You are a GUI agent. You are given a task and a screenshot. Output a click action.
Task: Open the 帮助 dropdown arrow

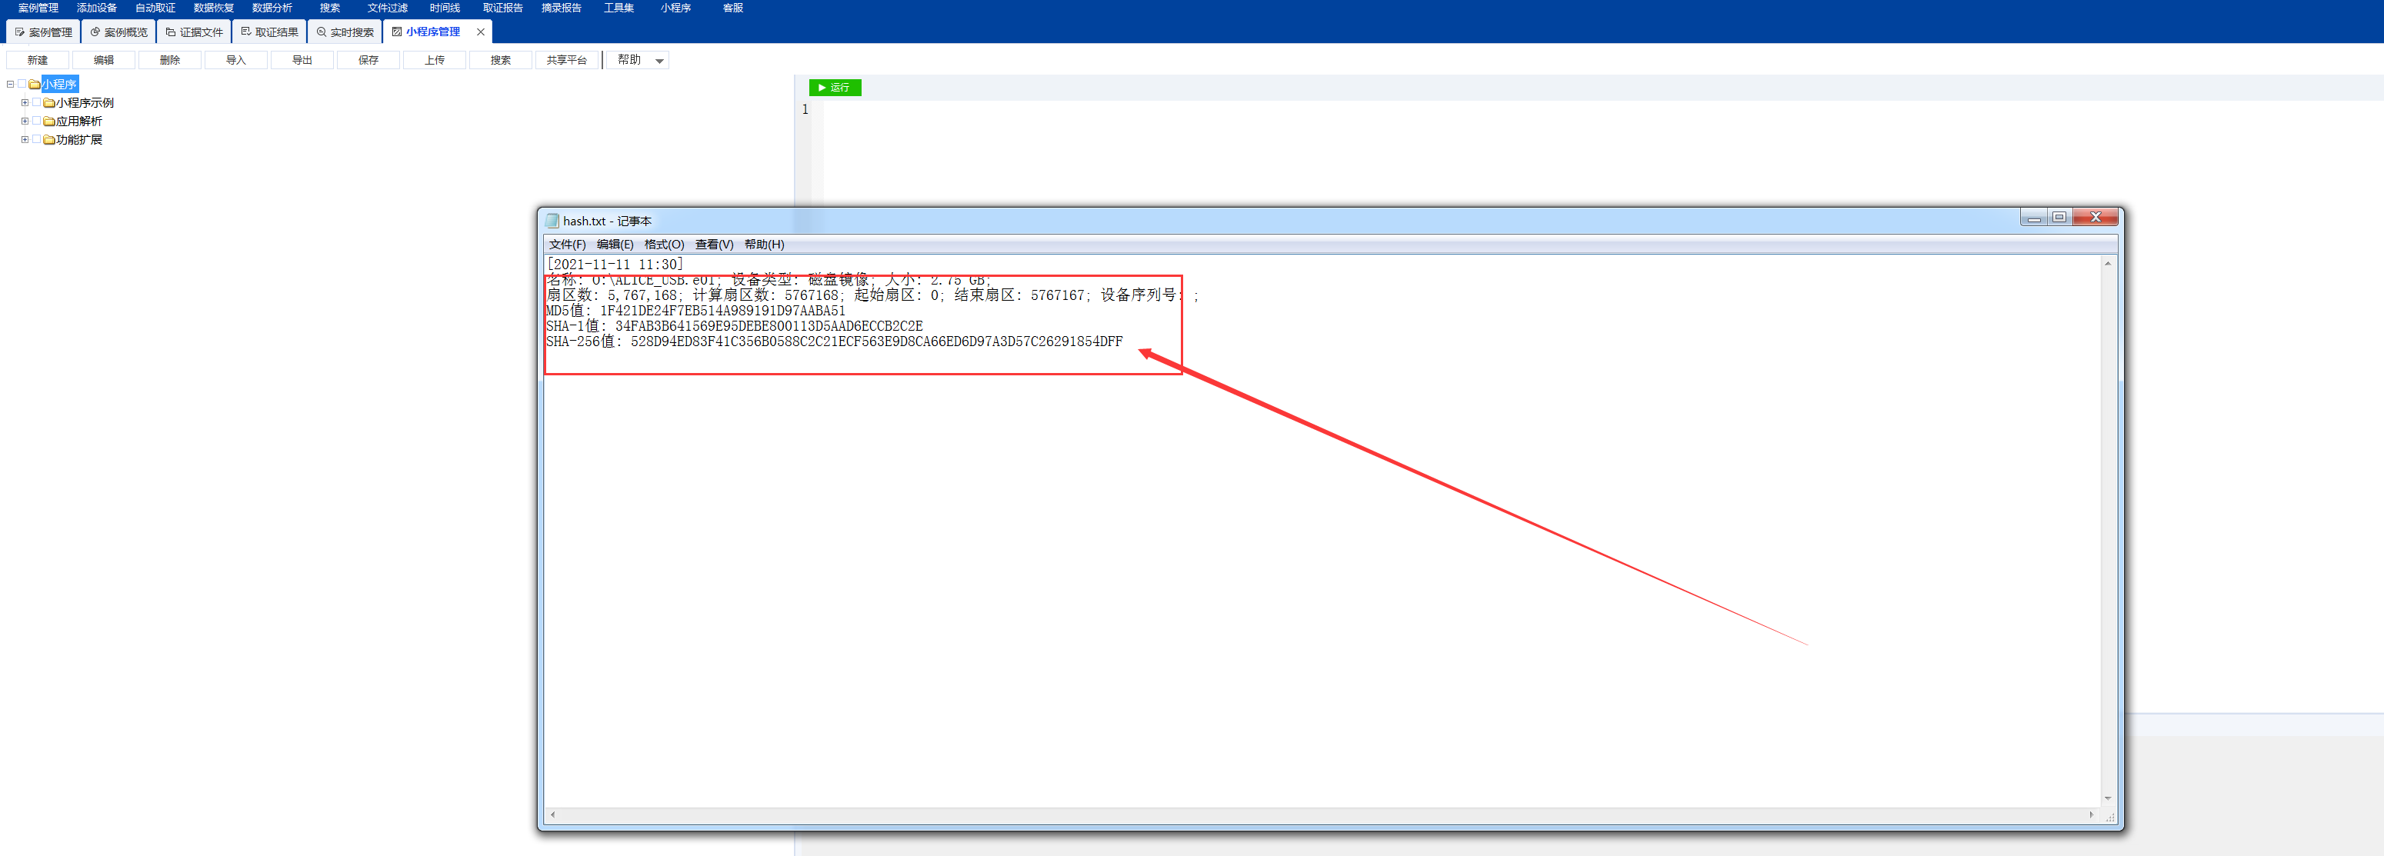659,61
